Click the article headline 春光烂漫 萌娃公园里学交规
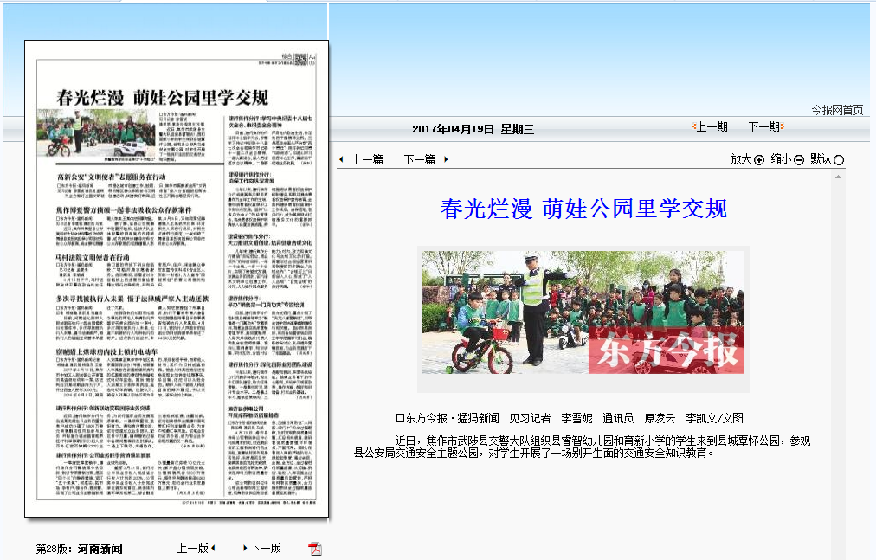 [583, 209]
